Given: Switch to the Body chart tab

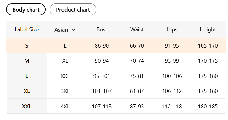Looking at the screenshot, I should [x=26, y=10].
